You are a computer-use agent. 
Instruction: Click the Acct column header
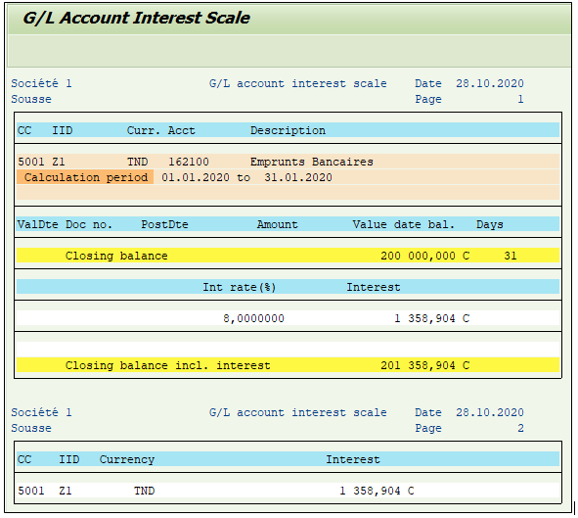click(x=181, y=130)
